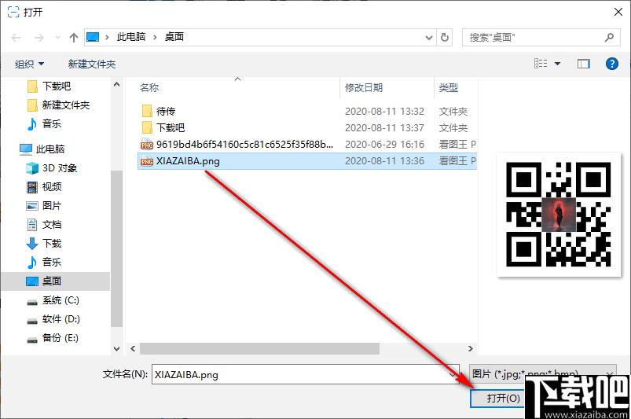Click sidebar scroll up arrow
This screenshot has height=419, width=631.
(x=117, y=85)
